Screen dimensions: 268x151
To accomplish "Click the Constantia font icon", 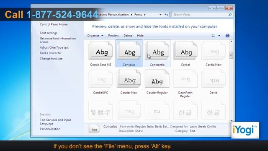I will coord(157,51).
